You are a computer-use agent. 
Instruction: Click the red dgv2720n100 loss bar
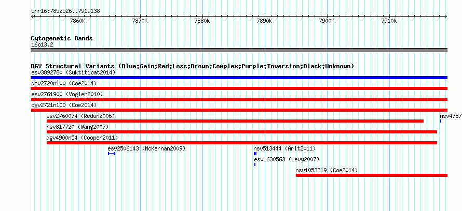click(x=239, y=88)
